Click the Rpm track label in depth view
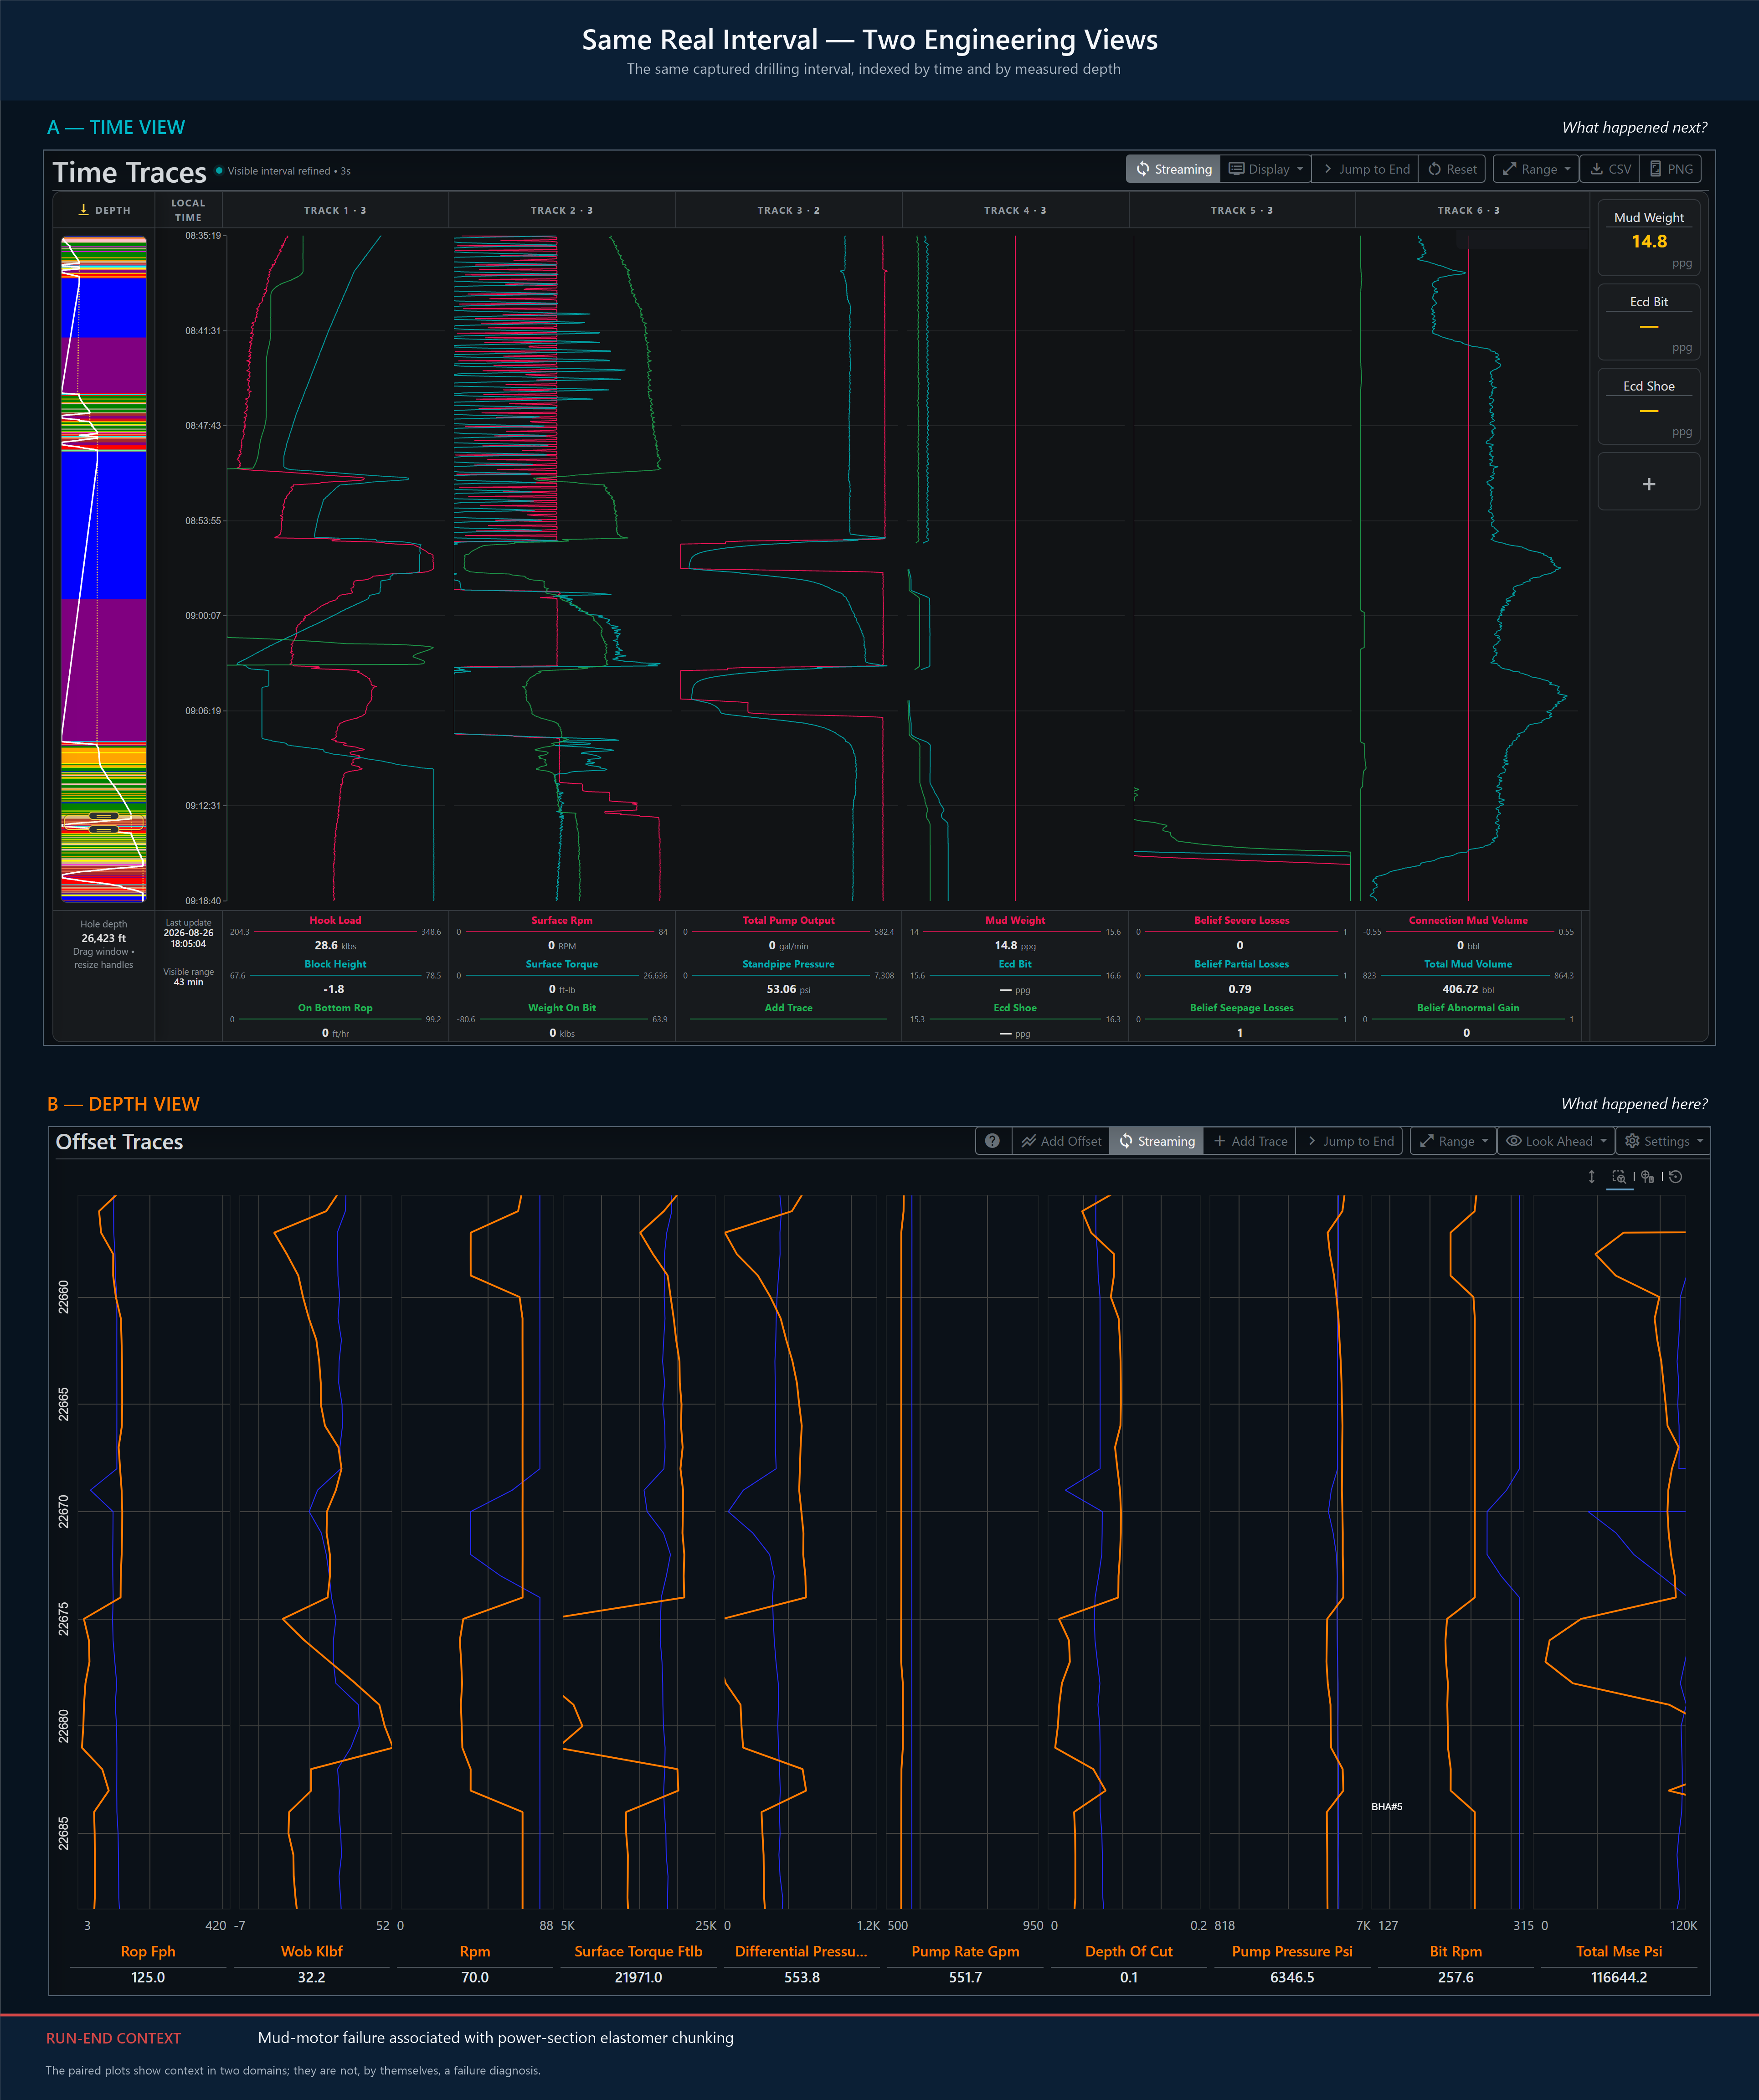The height and width of the screenshot is (2100, 1759). [475, 1951]
